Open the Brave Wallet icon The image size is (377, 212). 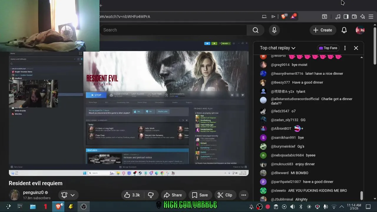(354, 17)
